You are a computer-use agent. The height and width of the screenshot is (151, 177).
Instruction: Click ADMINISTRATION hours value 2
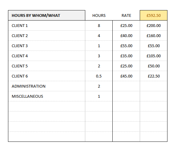tap(99, 86)
